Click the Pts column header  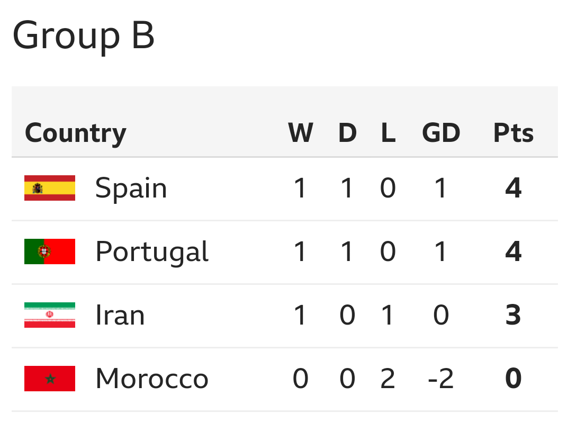pyautogui.click(x=513, y=132)
